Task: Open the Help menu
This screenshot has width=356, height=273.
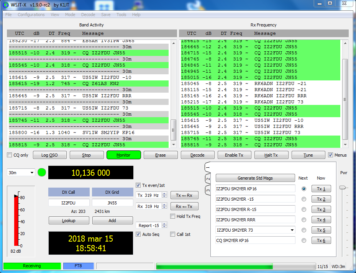Action: coord(136,15)
